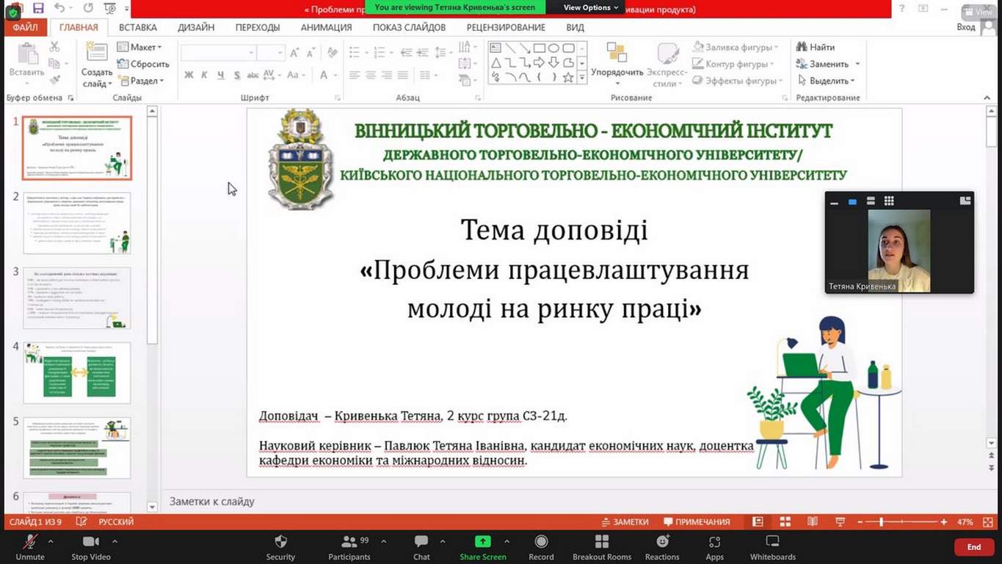Open Whiteboards in the Zoom toolbar
Screen dimensions: 1002x564
click(772, 542)
